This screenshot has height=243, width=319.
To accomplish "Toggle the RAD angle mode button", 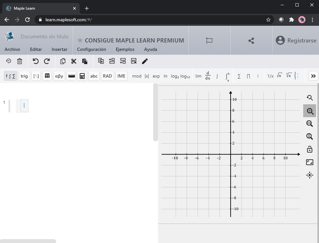I will [107, 76].
